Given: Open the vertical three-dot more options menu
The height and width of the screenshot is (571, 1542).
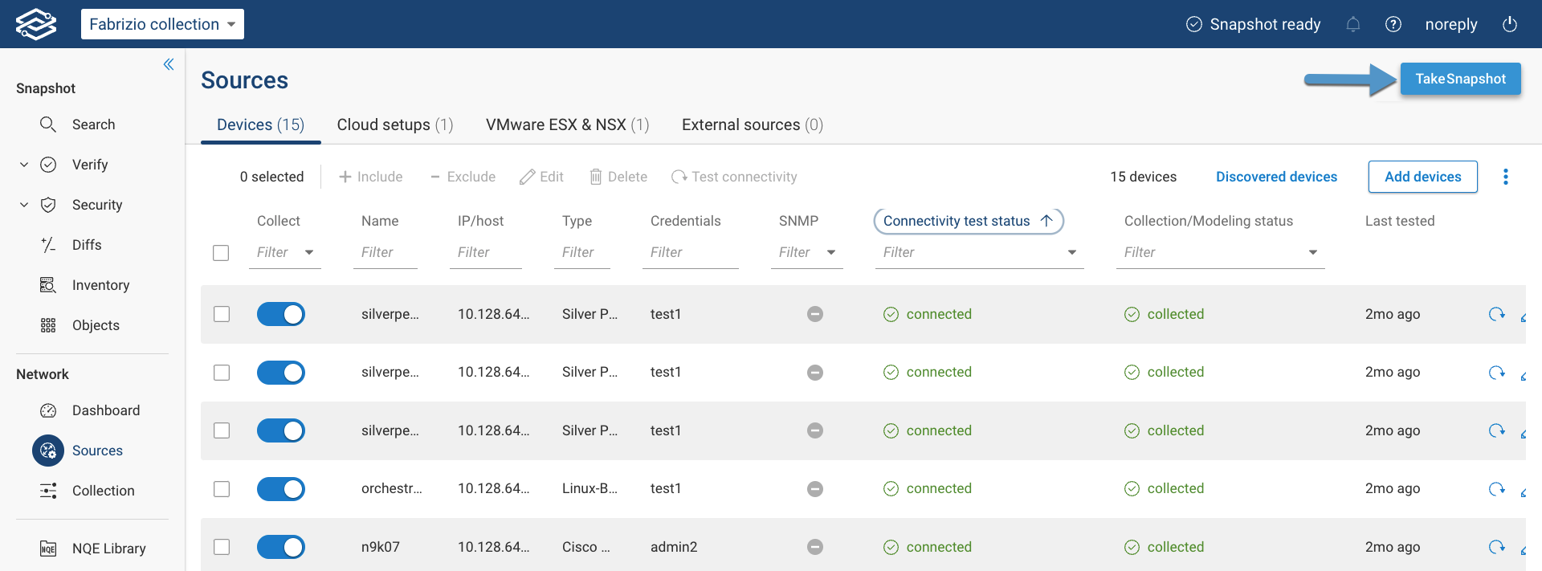Looking at the screenshot, I should pos(1506,177).
